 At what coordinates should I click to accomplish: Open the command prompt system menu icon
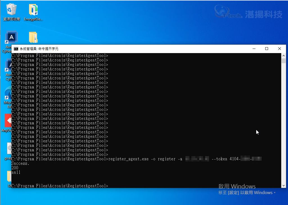(16, 49)
